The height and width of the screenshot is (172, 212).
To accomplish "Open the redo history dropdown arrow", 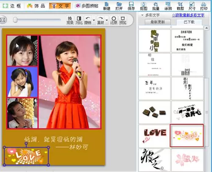I will click(107, 20).
